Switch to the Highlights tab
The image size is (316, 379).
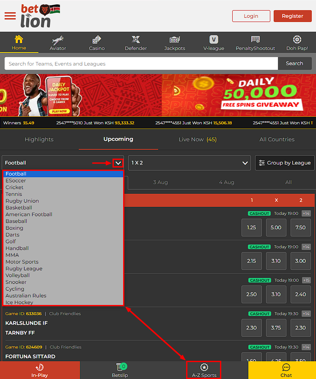(39, 140)
